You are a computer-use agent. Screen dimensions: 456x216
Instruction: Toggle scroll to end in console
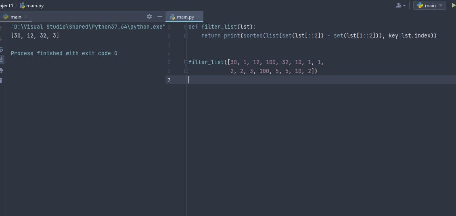coord(2,60)
